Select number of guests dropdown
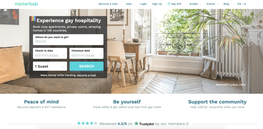 click(x=50, y=66)
